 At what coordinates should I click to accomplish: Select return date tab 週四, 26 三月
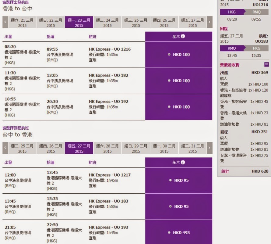coord(51,149)
